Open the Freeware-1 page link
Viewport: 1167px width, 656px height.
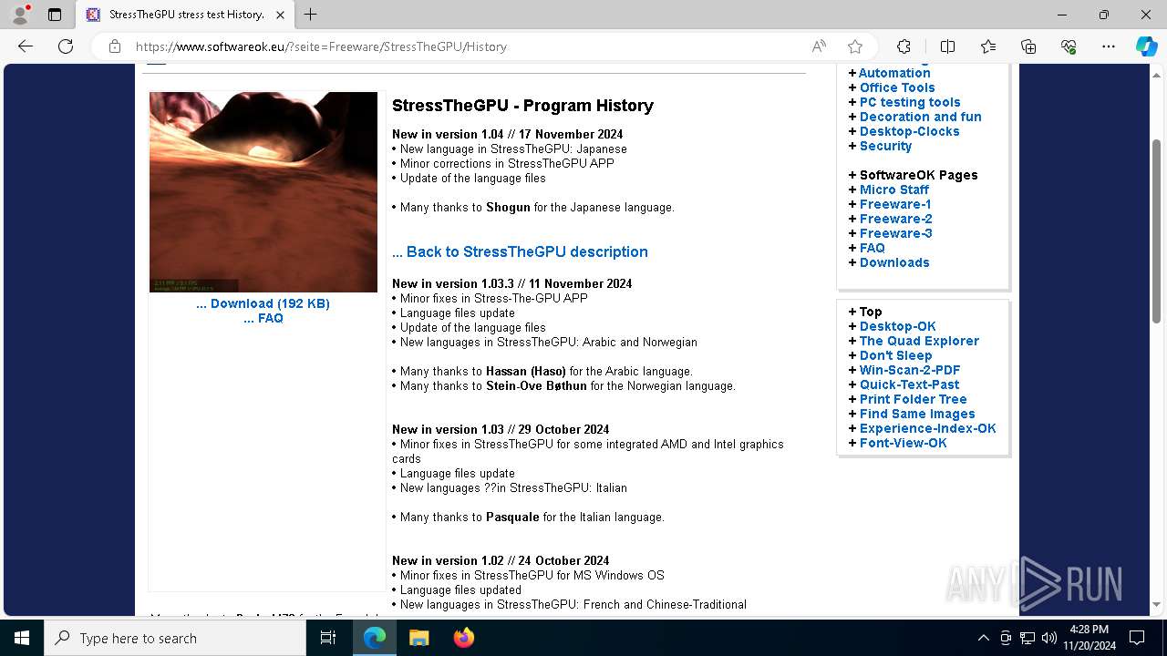[895, 204]
